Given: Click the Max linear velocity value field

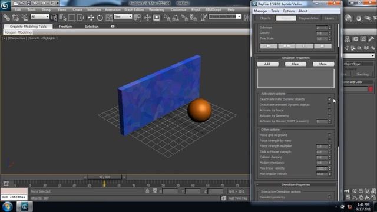Looking at the screenshot, I should tap(322, 168).
